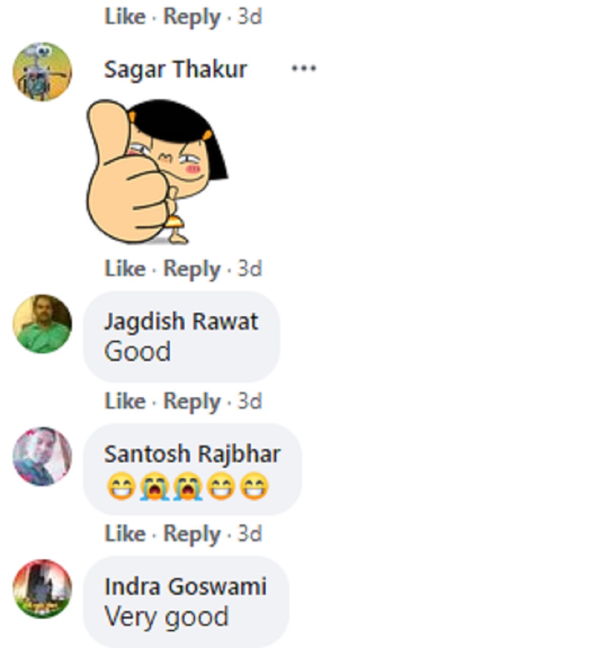Open Indra Goswami's profile via name
608x648 pixels.
(185, 587)
